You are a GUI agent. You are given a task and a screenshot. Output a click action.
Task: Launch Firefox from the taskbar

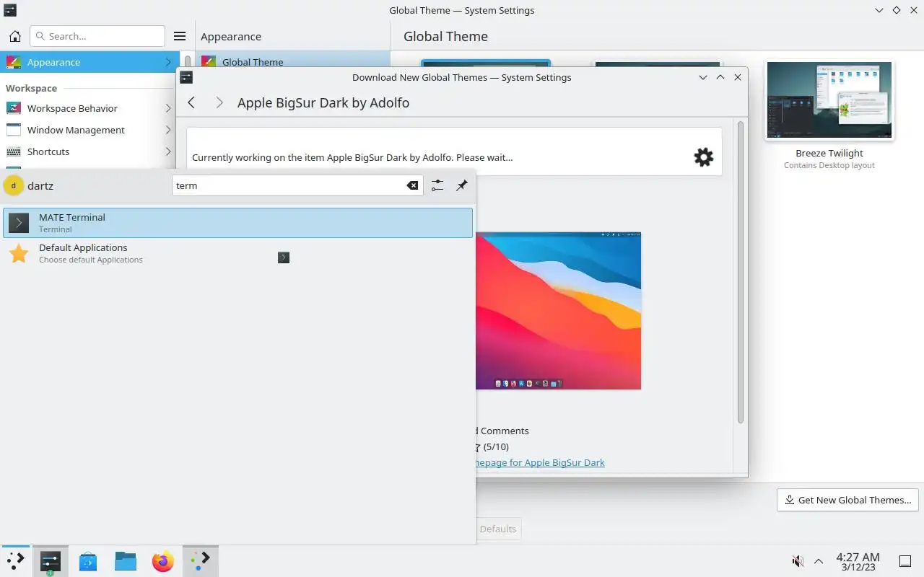[x=163, y=560]
